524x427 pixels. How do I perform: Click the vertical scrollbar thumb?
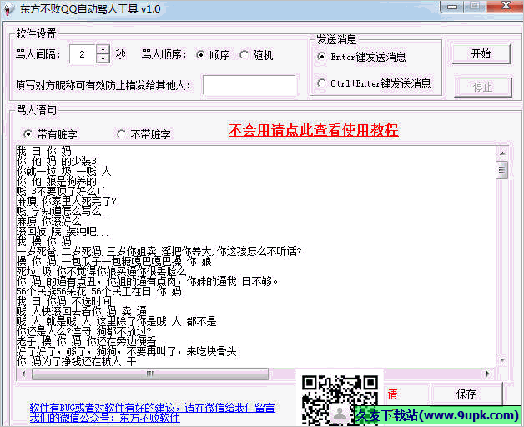(x=502, y=170)
